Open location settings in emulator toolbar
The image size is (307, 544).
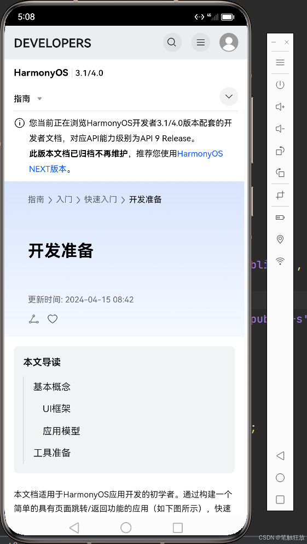click(280, 239)
